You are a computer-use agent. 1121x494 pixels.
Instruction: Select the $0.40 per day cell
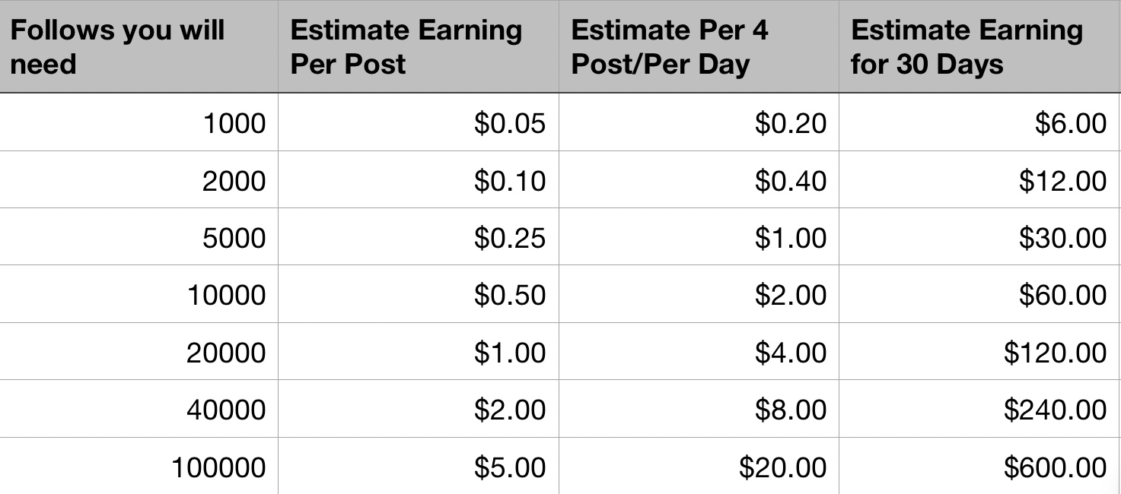699,180
